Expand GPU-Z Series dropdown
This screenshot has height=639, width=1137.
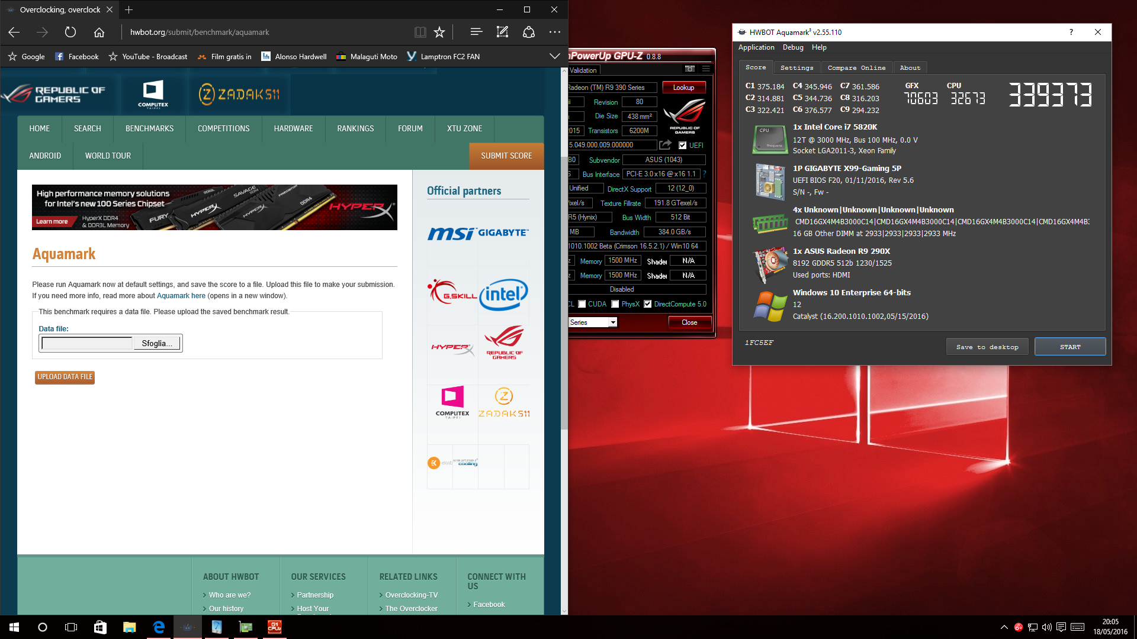[613, 322]
